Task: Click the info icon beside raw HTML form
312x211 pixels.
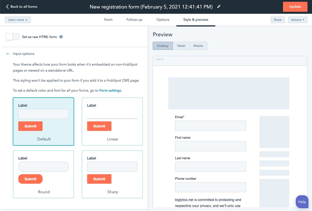Action: coord(61,37)
